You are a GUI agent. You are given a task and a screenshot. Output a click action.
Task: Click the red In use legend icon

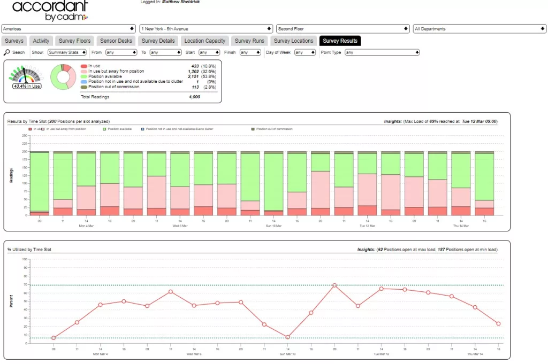coord(83,66)
